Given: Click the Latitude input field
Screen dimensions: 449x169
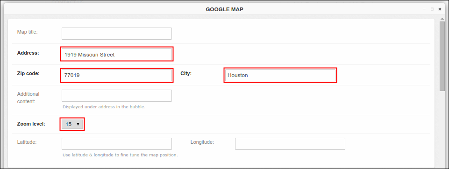Looking at the screenshot, I should [x=116, y=143].
